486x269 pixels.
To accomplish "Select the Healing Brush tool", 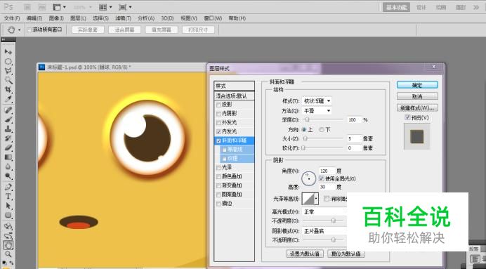I will click(x=8, y=110).
